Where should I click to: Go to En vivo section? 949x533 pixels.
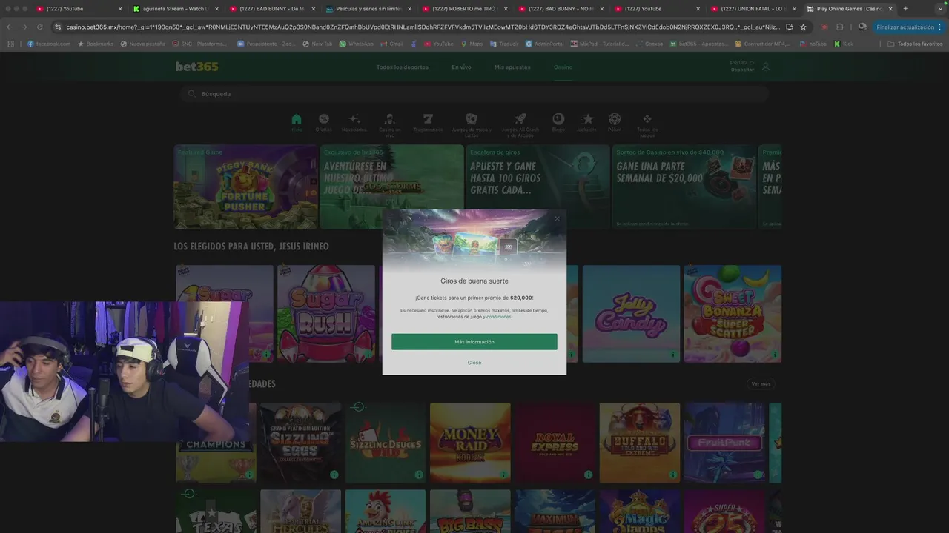(x=461, y=67)
